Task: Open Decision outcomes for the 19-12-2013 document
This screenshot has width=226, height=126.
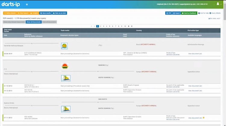Action: 173,92
